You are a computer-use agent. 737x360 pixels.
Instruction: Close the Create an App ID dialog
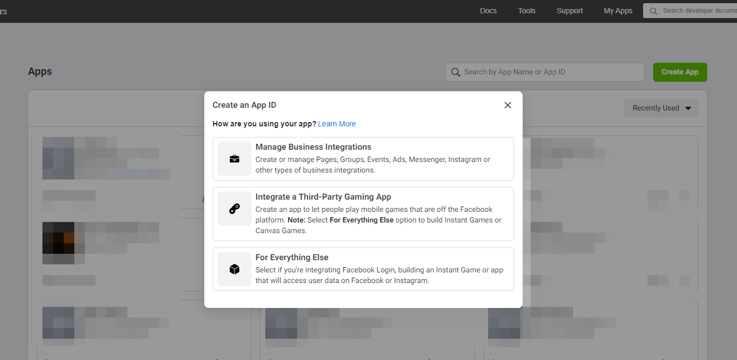[508, 105]
